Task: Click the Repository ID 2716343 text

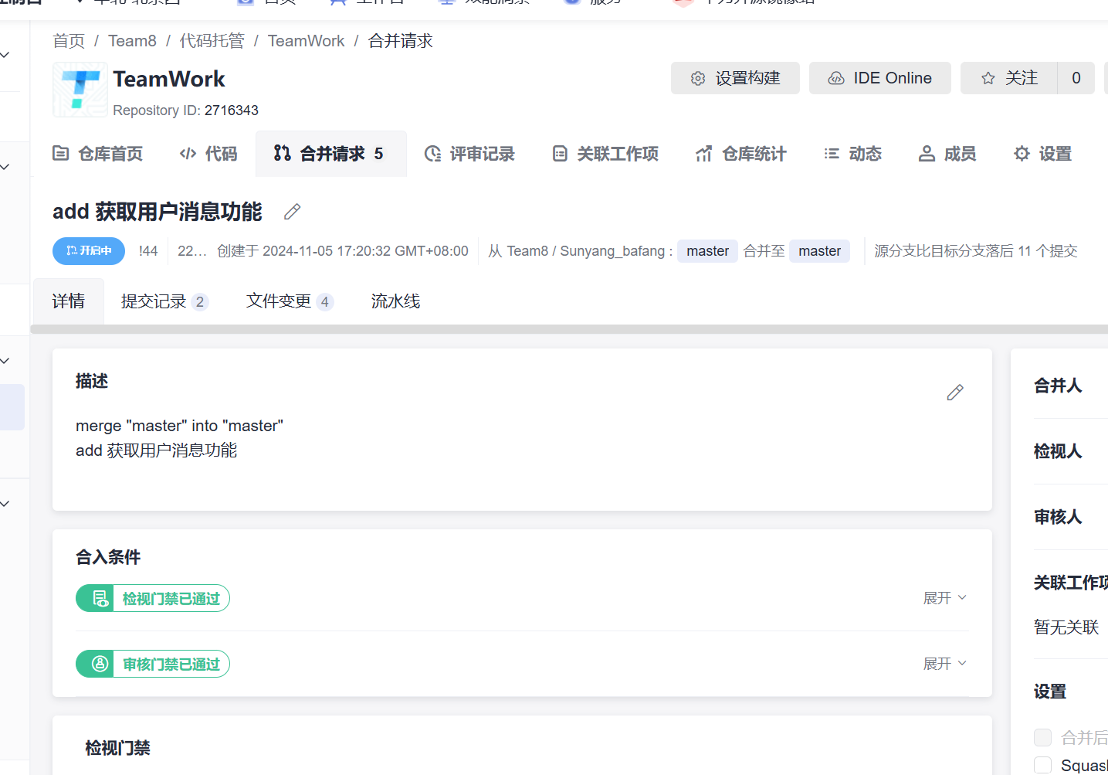Action: pos(185,110)
